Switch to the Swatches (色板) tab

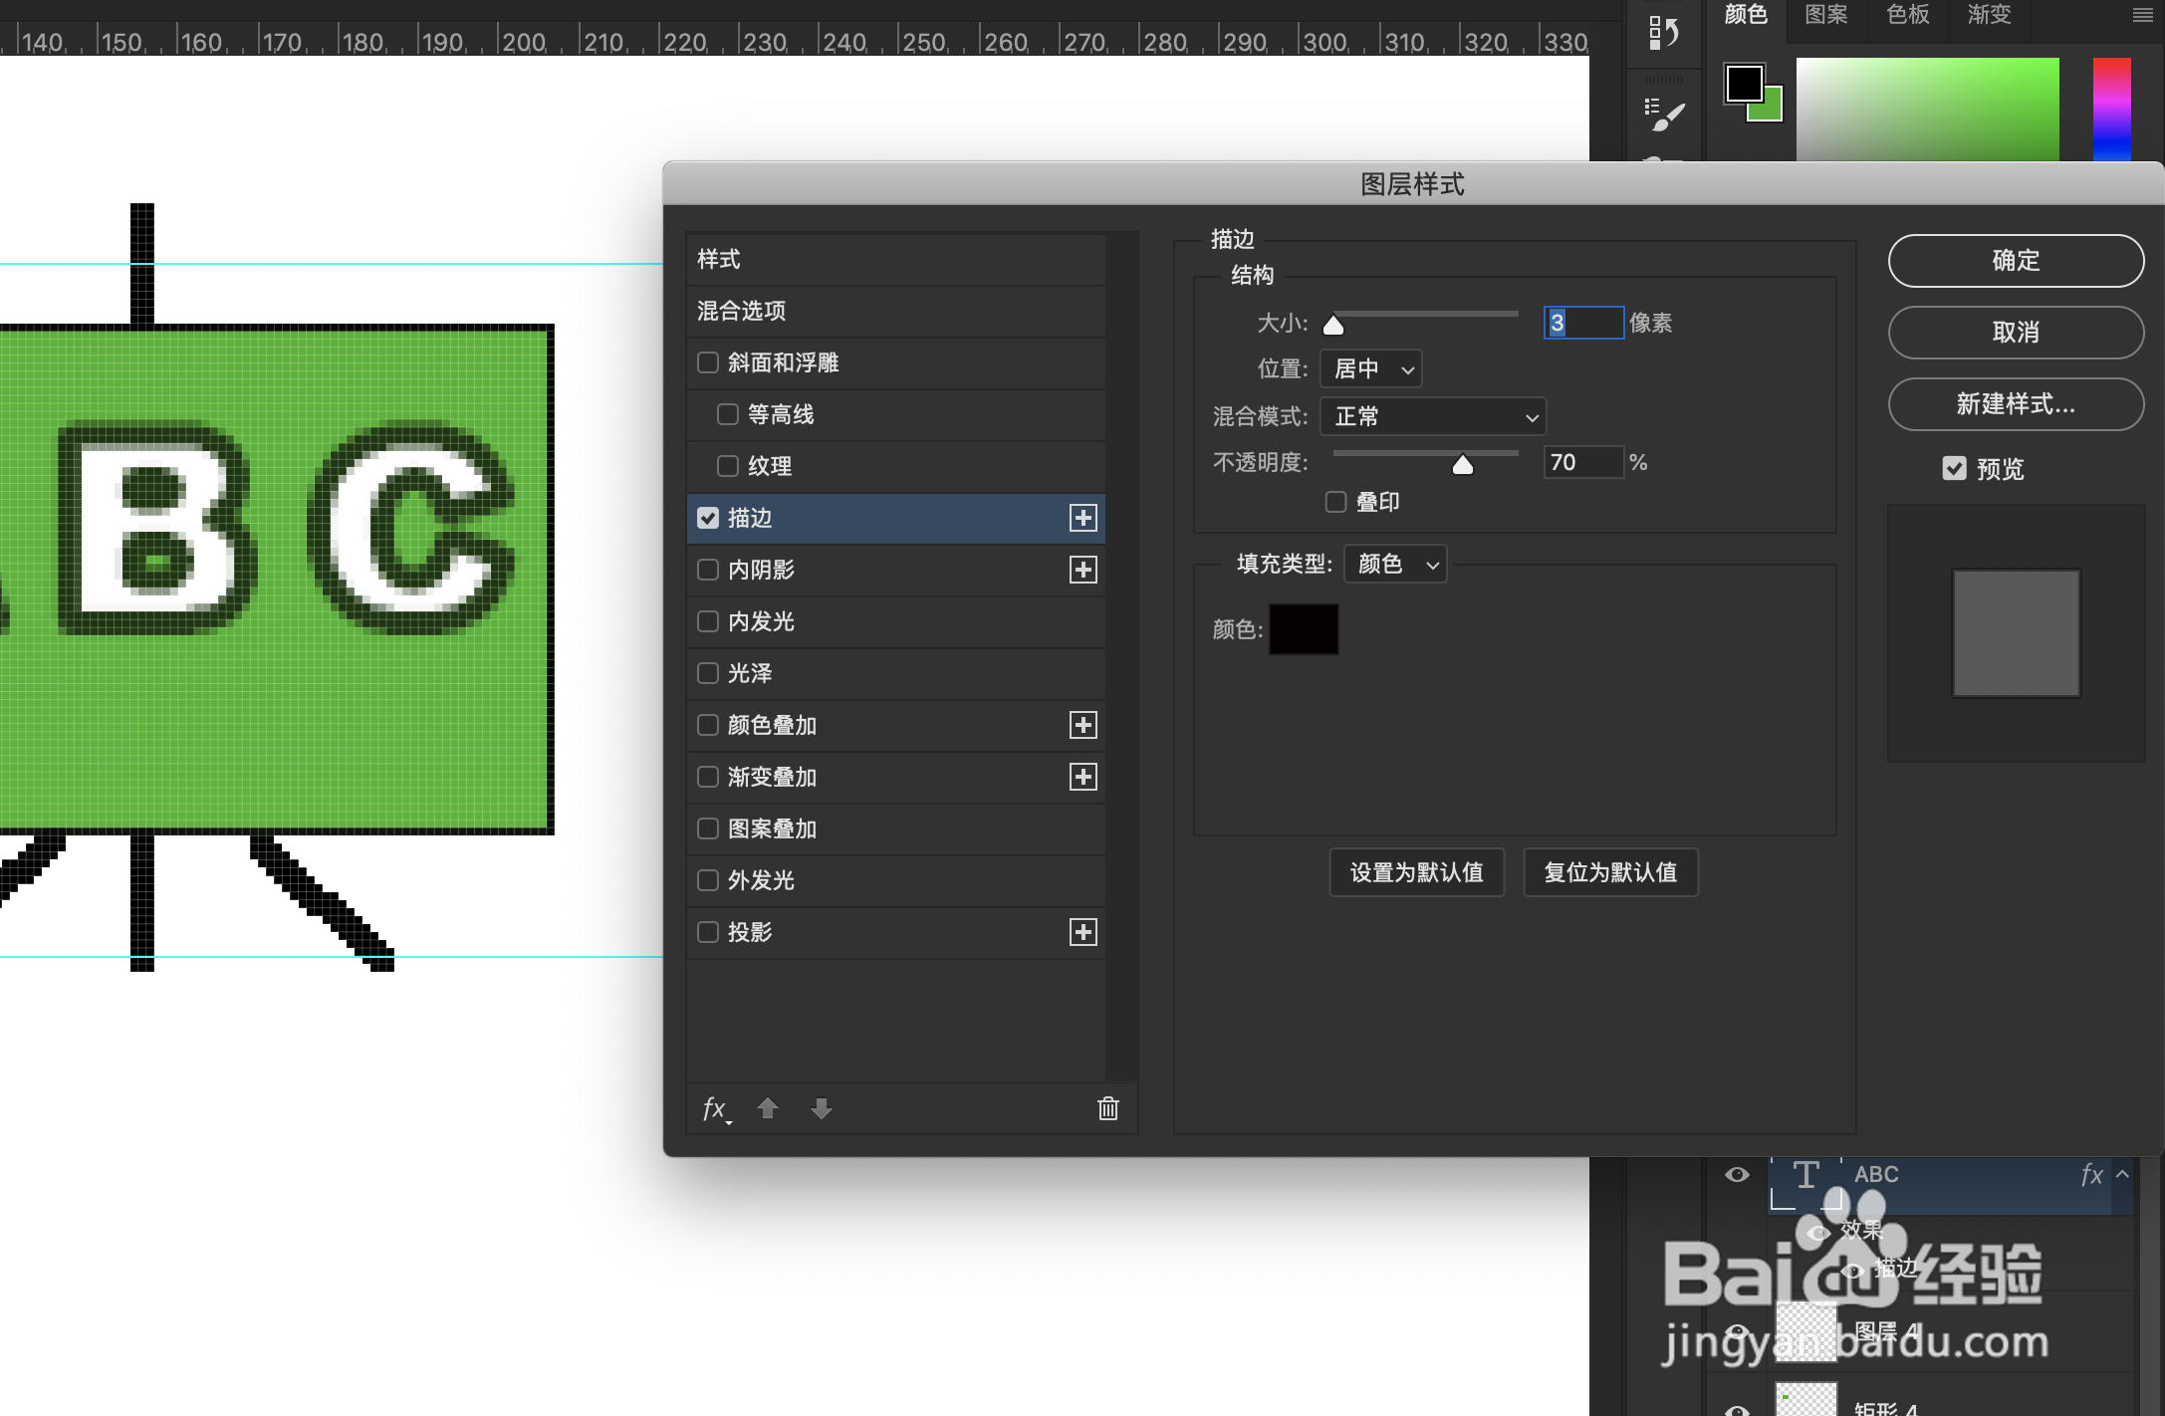1907,15
